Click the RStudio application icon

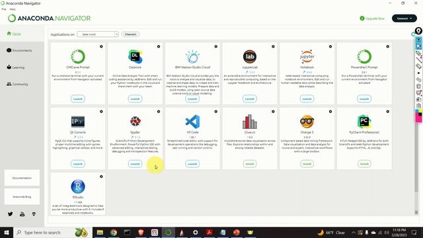78,186
